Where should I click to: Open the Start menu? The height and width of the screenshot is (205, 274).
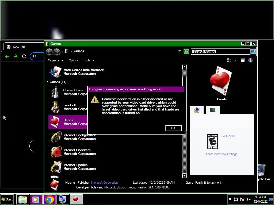(7, 199)
